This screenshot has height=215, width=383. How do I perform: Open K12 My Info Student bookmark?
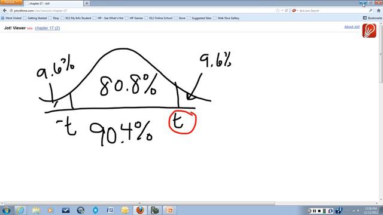click(x=76, y=18)
